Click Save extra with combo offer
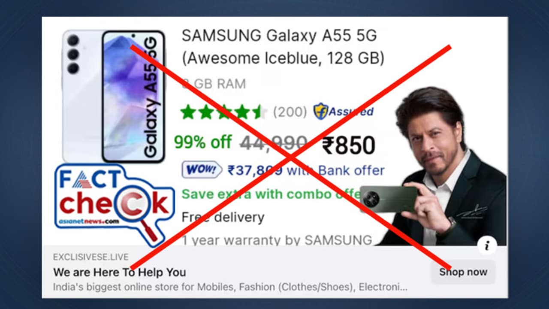The width and height of the screenshot is (549, 309). pos(274,194)
